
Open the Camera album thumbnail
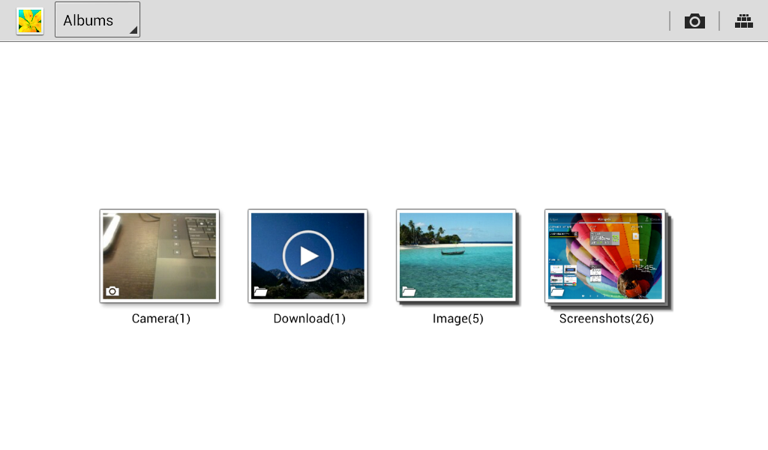coord(159,256)
